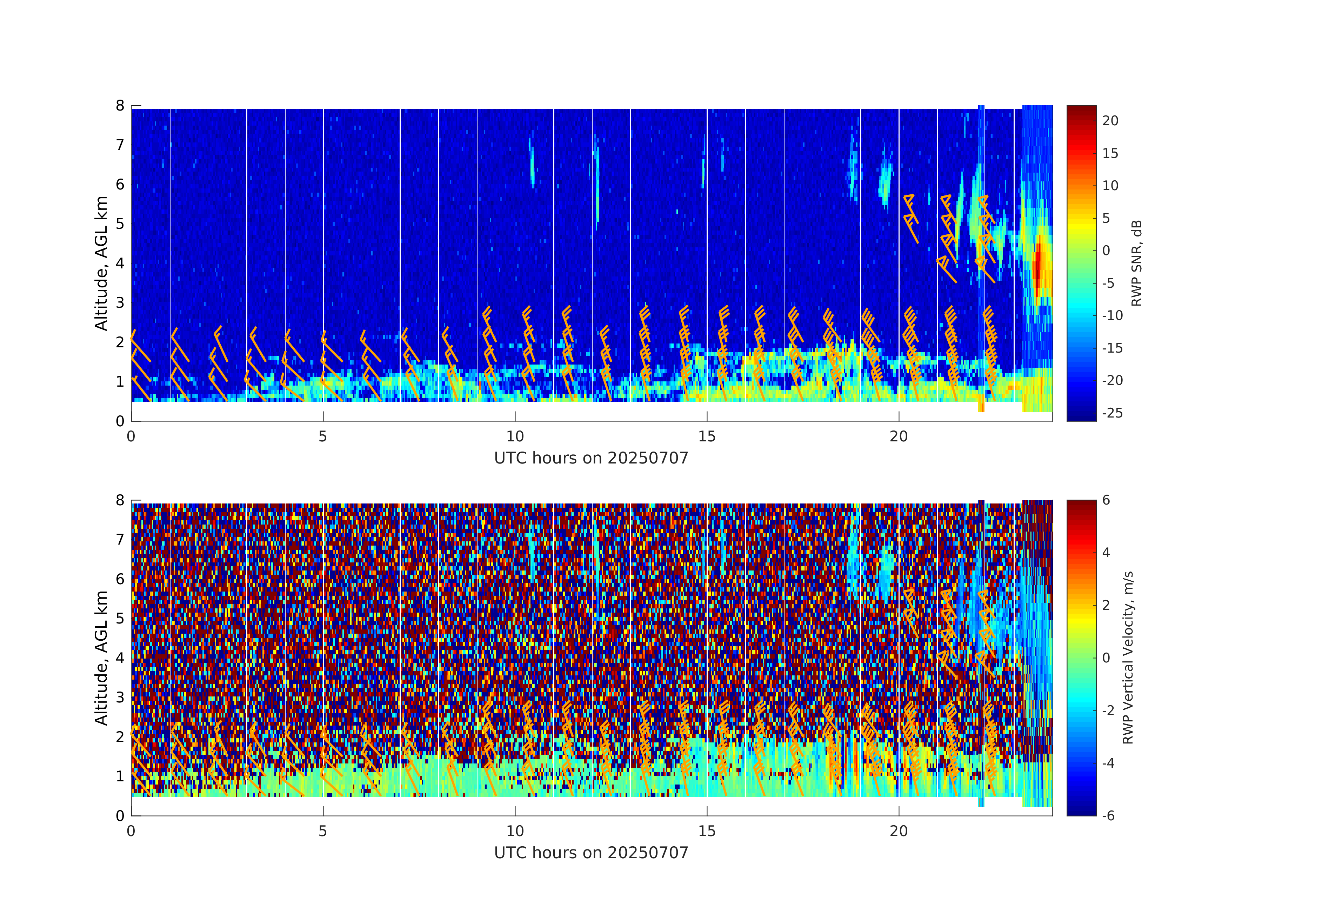Click bottom plot's 'Altitude, AGL km' axis label
Image resolution: width=1342 pixels, height=921 pixels.
[101, 658]
